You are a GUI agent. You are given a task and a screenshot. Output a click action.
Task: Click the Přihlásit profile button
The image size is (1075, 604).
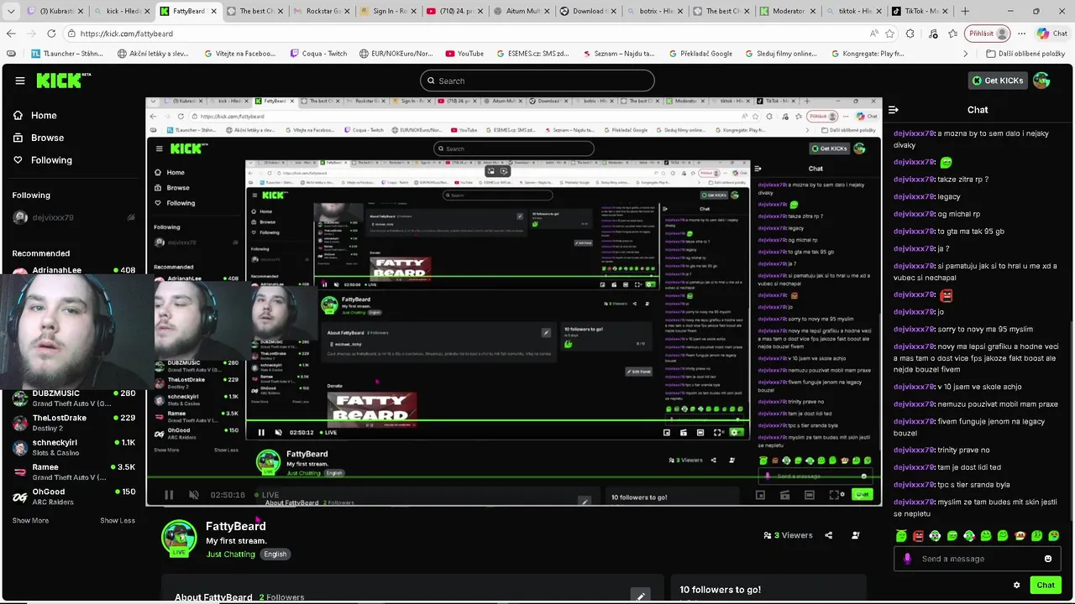pyautogui.click(x=988, y=34)
